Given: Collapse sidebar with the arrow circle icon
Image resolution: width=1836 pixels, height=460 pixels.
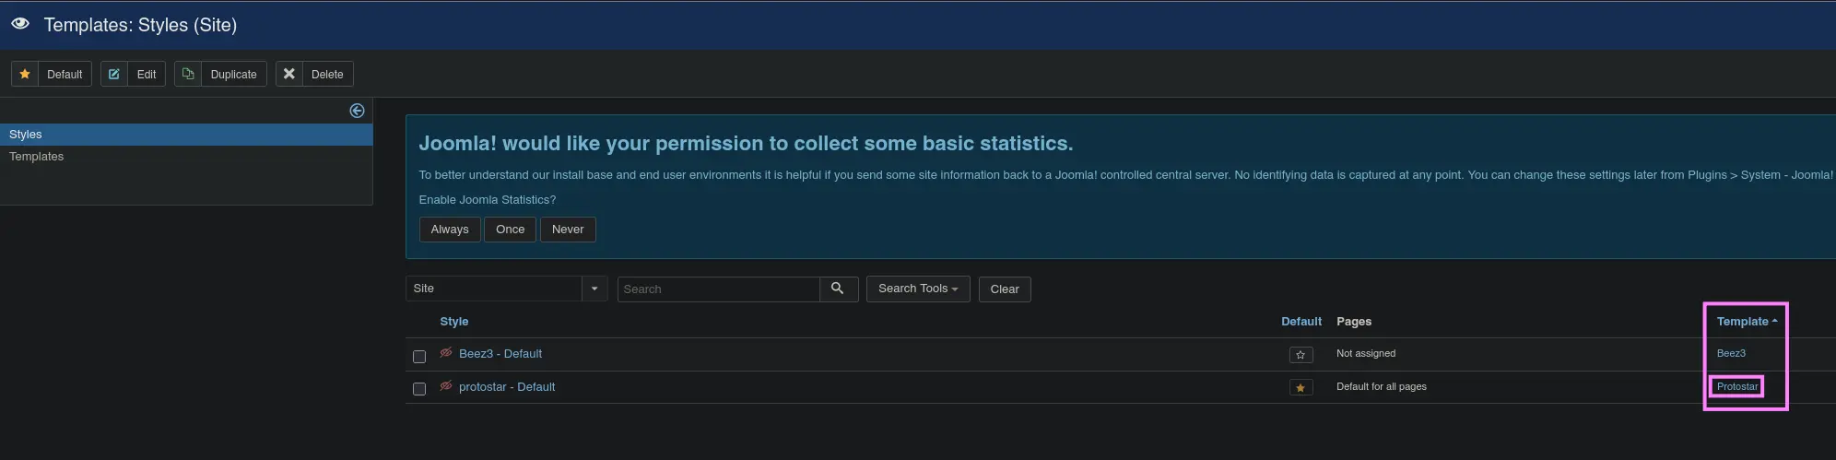Looking at the screenshot, I should point(357,111).
